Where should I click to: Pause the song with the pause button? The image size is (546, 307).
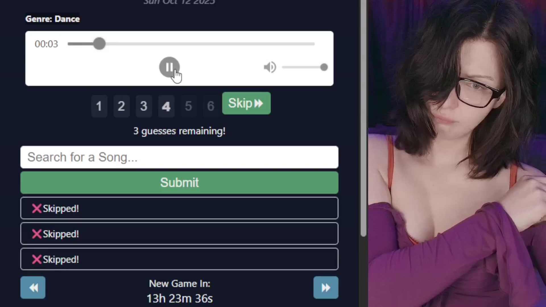coord(169,67)
